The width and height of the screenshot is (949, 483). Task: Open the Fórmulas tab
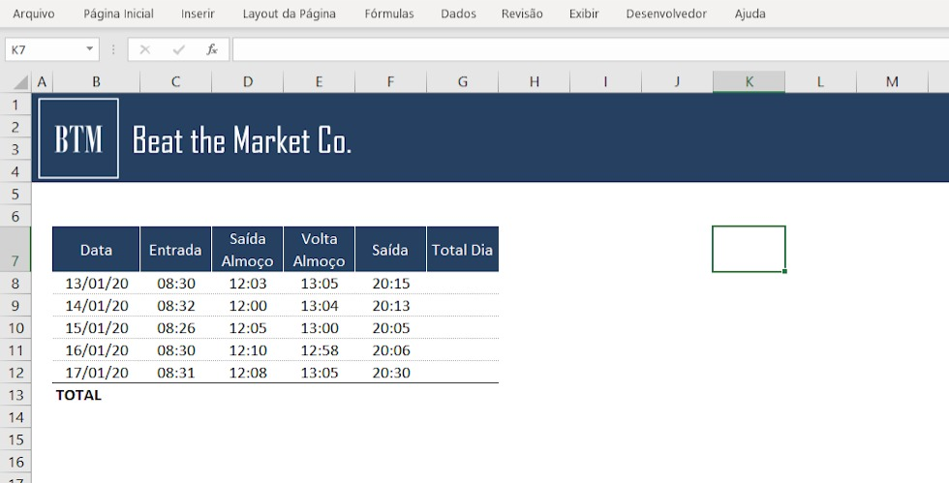coord(388,14)
